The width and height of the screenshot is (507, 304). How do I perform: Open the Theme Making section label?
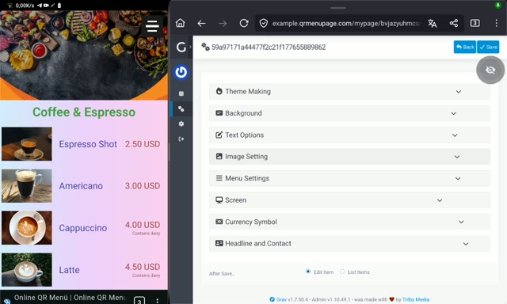click(248, 91)
